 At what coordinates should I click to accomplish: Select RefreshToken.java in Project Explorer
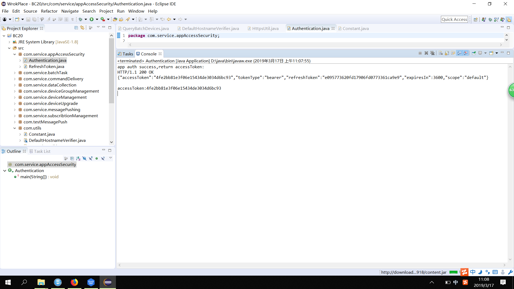[x=46, y=67]
